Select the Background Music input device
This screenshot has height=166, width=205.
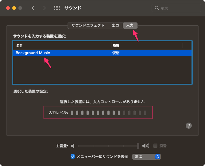pos(33,53)
